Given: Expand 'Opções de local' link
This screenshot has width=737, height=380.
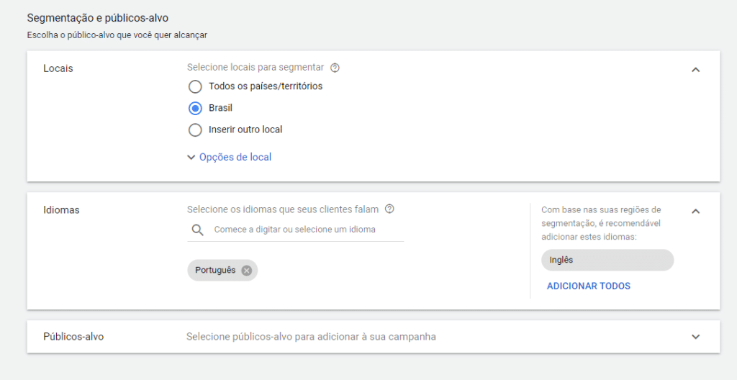Looking at the screenshot, I should (x=235, y=157).
